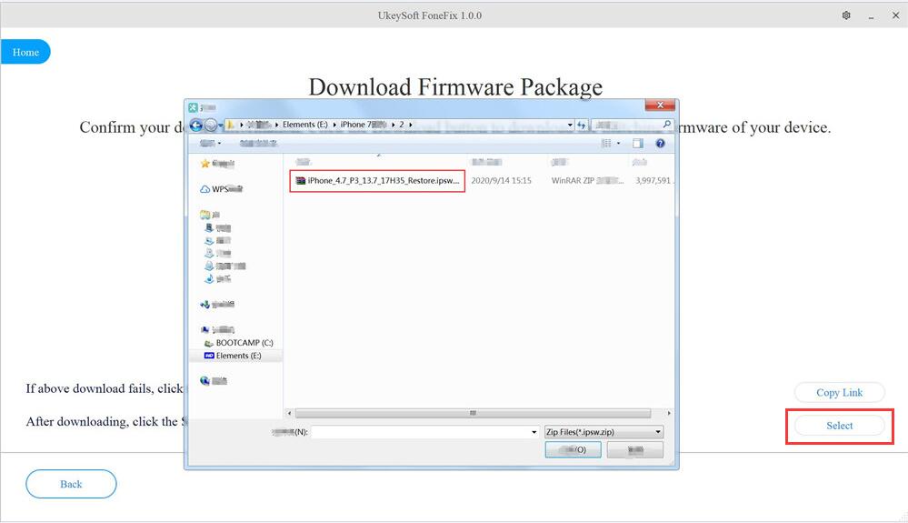
Task: Click the WD drive icon beside Elements (E:)
Action: (210, 356)
